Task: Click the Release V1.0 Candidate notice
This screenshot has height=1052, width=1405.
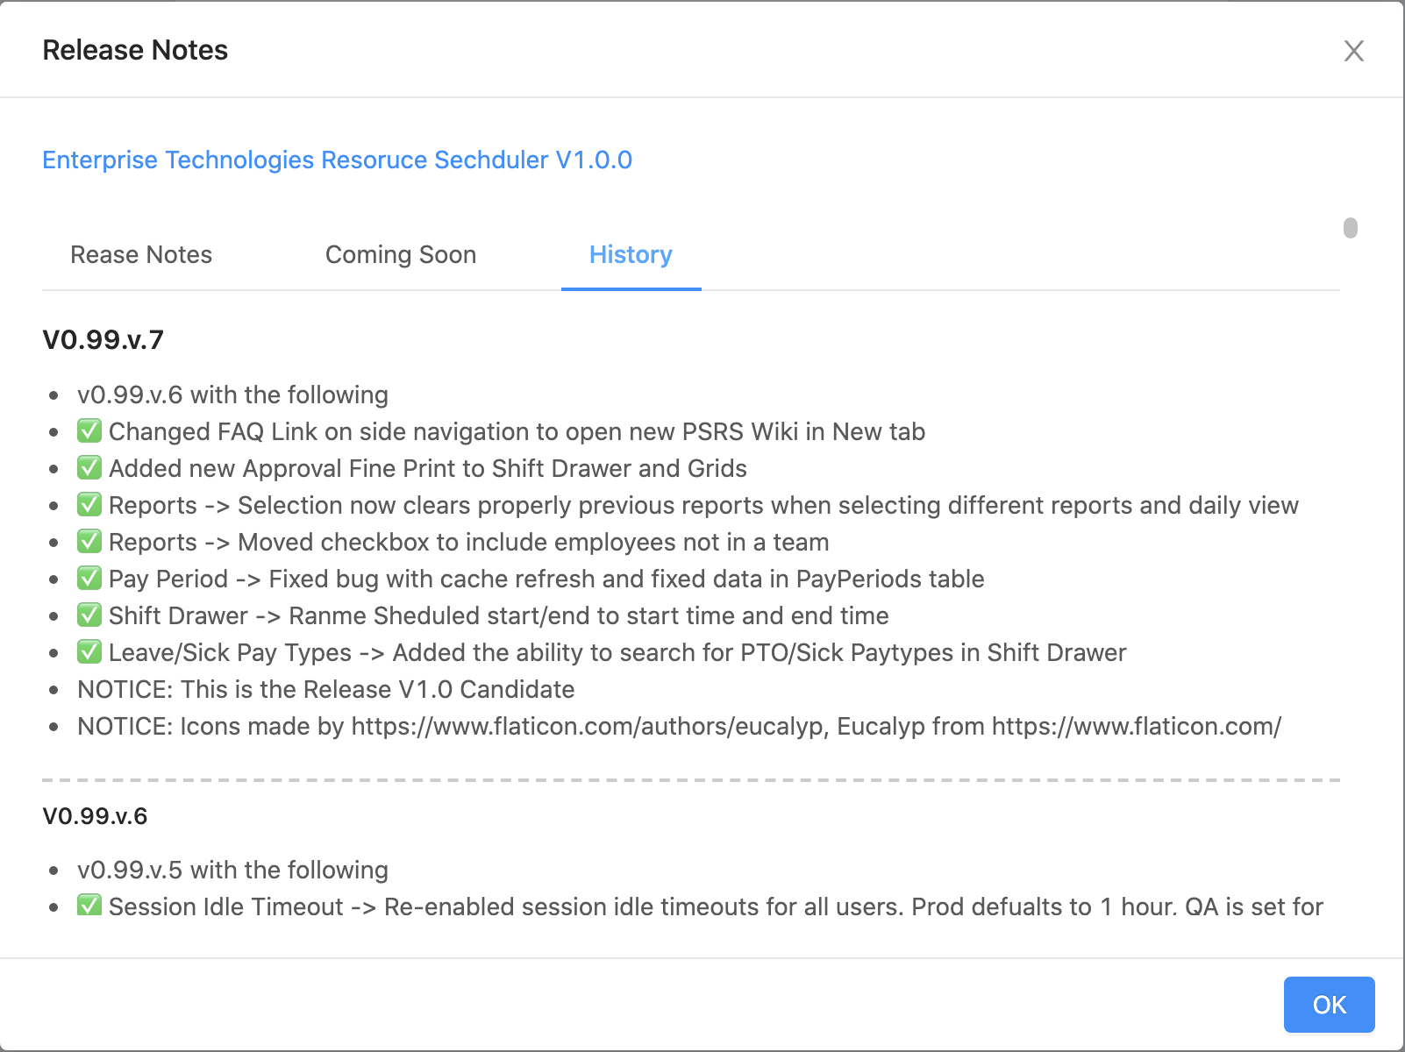Action: (325, 690)
